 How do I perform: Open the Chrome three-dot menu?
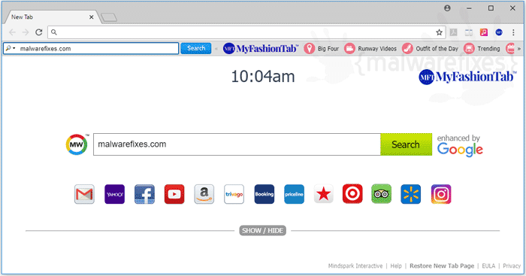(513, 32)
